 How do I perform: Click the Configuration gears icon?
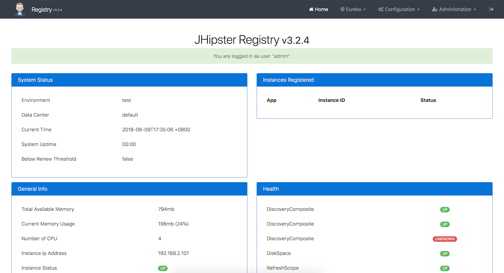(x=381, y=9)
